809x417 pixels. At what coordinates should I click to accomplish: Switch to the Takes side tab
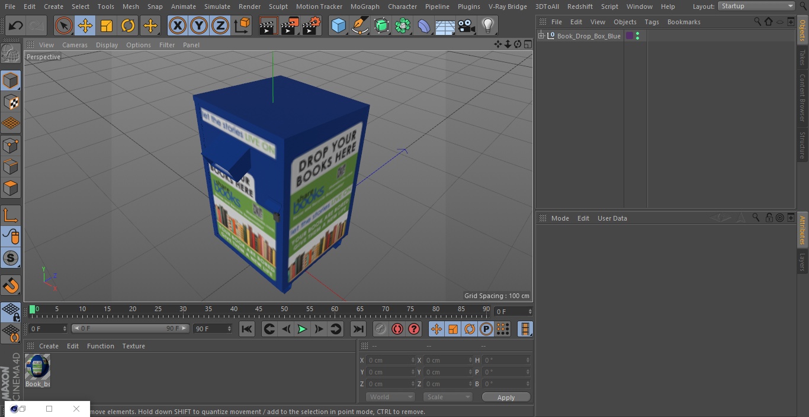click(x=802, y=57)
